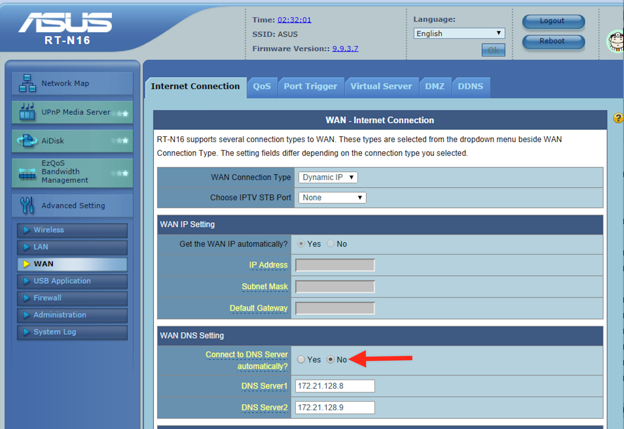Image resolution: width=624 pixels, height=429 pixels.
Task: Open the Choose IPTV STB Port dropdown
Action: pos(332,197)
